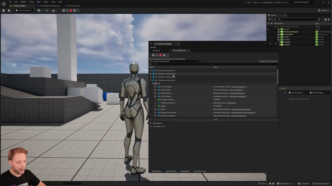Screen dimensions: 332x186
Task: Open content browser search icon in main toolbar
Action: coord(9,10)
